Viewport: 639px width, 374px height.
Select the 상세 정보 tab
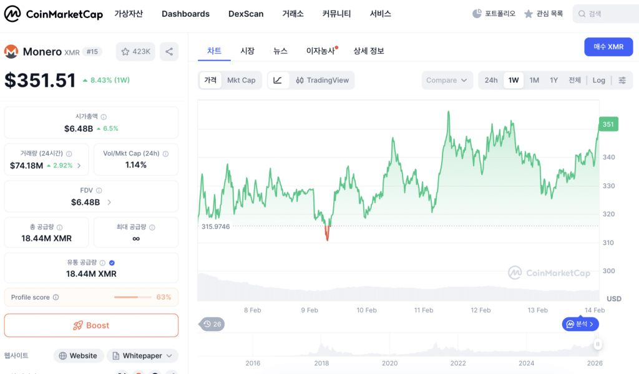click(369, 51)
